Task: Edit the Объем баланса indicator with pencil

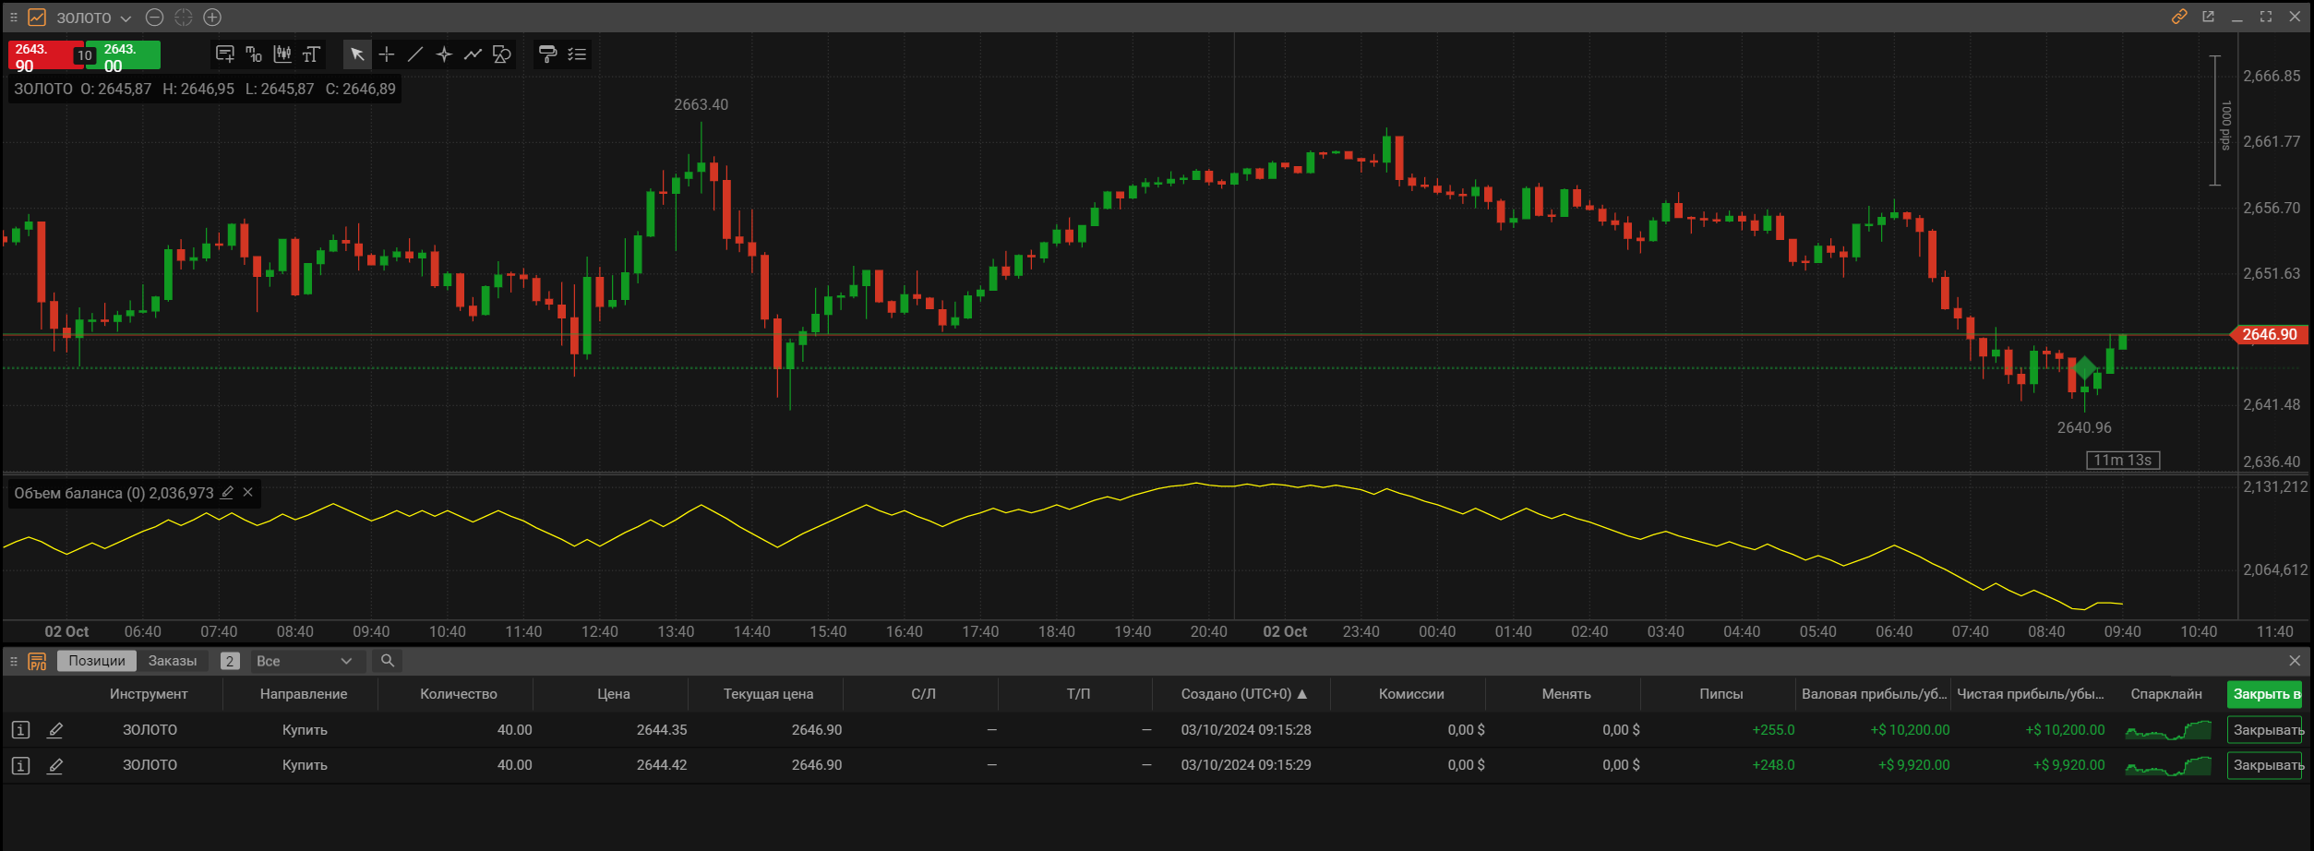Action: [227, 493]
